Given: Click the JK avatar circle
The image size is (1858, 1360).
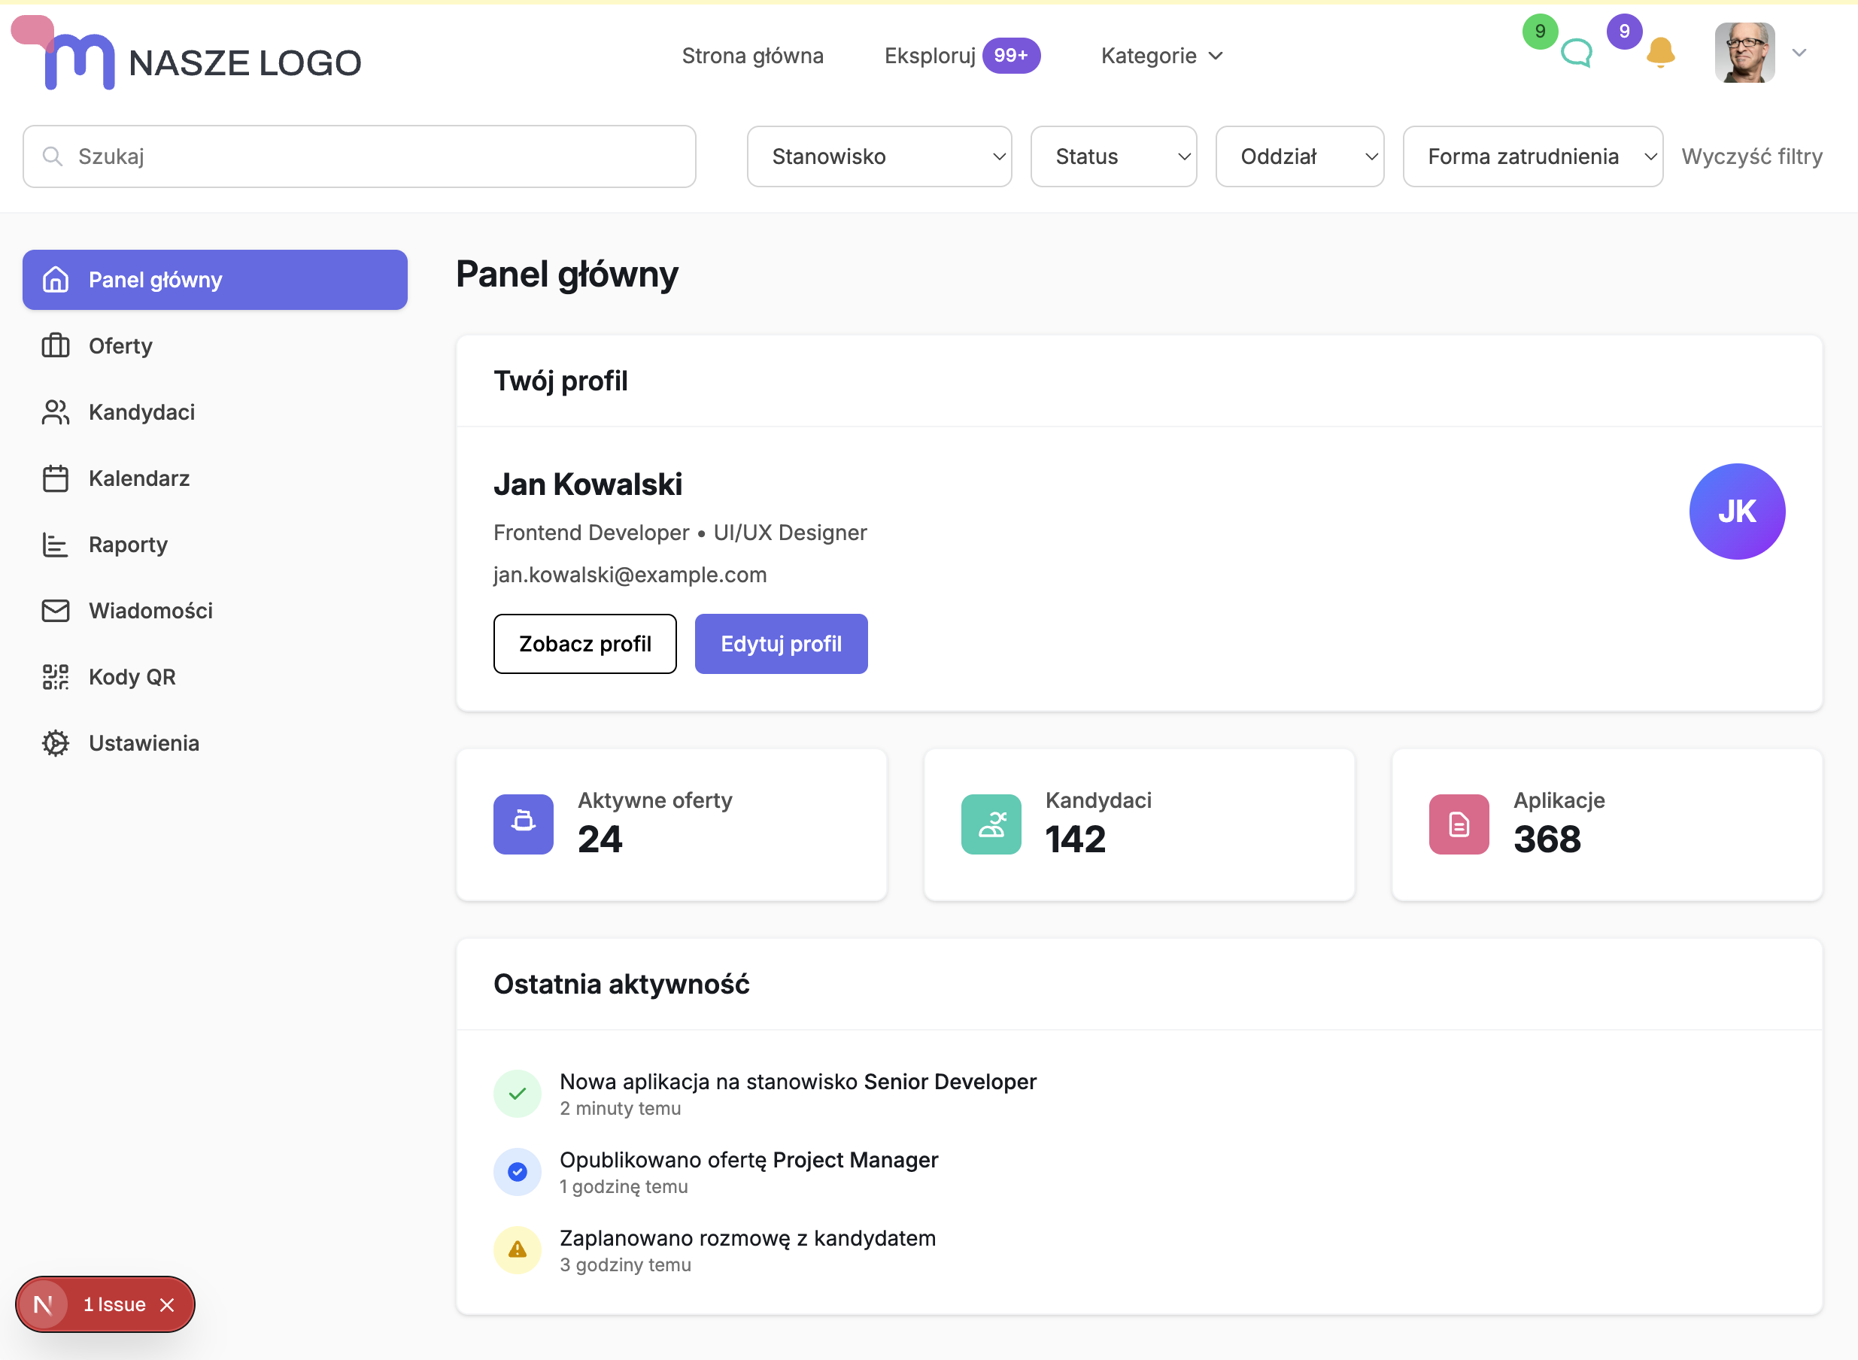Looking at the screenshot, I should click(x=1736, y=512).
